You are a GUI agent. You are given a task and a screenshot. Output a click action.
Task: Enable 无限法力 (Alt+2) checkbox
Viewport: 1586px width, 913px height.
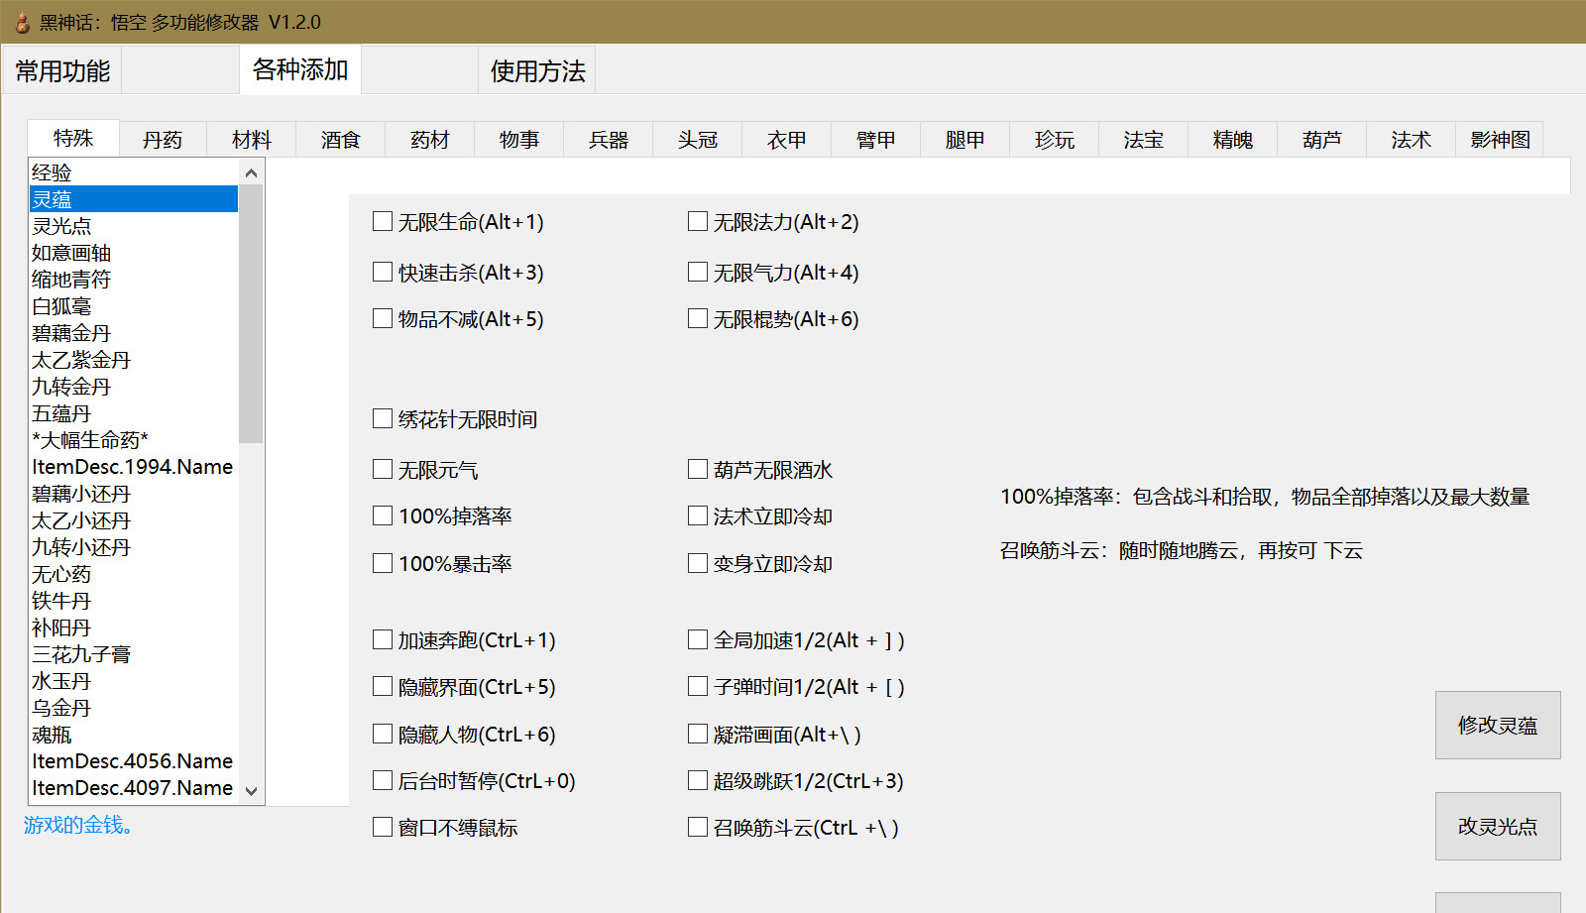pyautogui.click(x=698, y=221)
